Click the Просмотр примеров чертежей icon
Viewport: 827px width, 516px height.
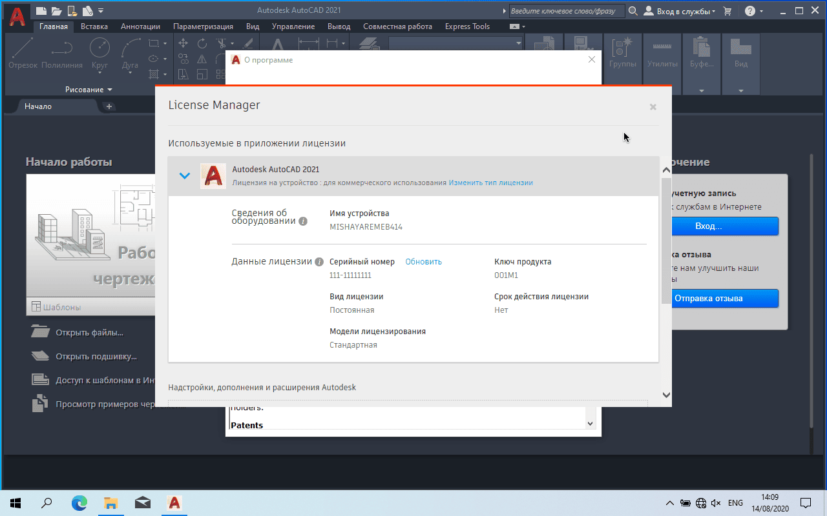(x=41, y=404)
